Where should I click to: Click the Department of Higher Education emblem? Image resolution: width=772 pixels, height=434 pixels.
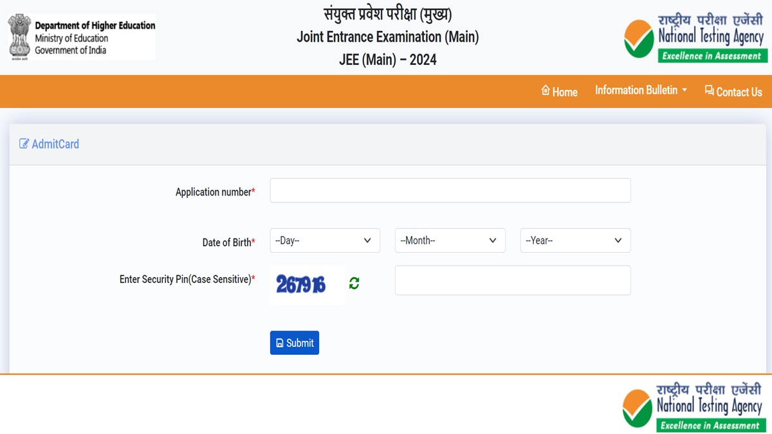[x=21, y=36]
